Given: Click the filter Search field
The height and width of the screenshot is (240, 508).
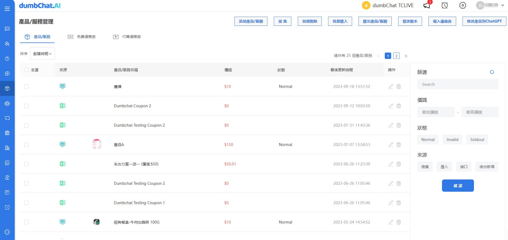Looking at the screenshot, I should pyautogui.click(x=458, y=84).
